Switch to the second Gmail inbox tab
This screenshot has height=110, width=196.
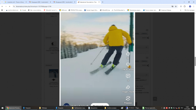click(x=64, y=2)
